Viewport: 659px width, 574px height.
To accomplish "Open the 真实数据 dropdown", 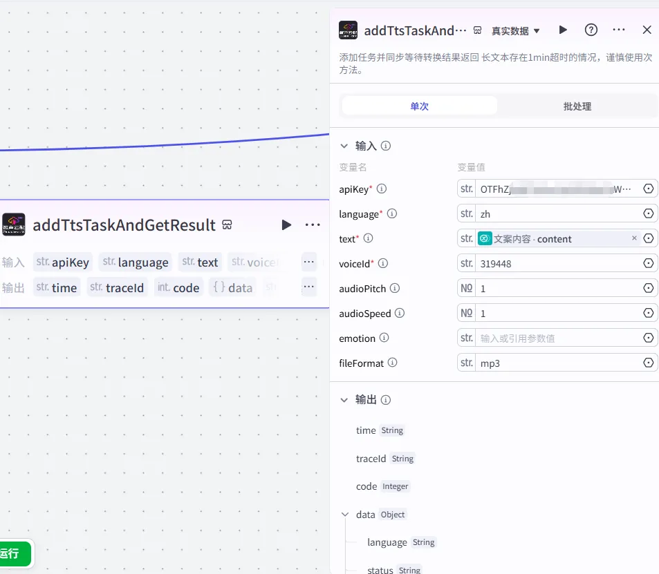I will coord(516,31).
